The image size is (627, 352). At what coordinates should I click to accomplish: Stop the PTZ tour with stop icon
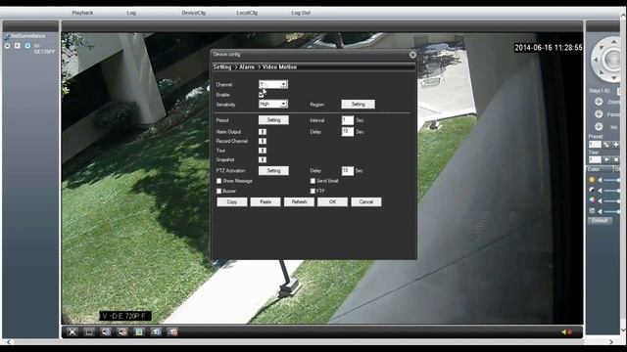(616, 159)
